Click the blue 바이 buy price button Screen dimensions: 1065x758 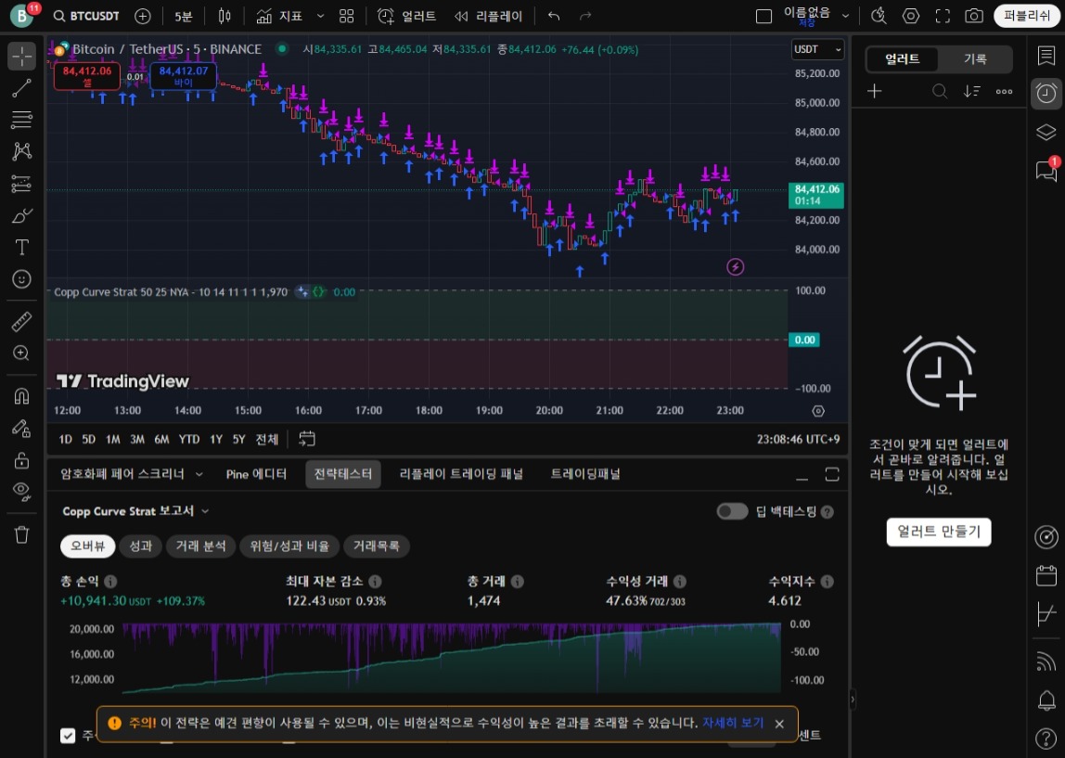[x=184, y=76]
